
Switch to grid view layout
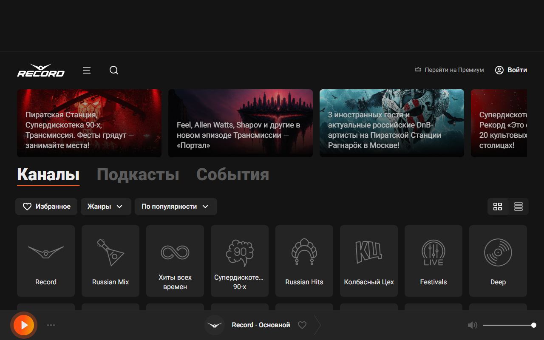point(498,207)
